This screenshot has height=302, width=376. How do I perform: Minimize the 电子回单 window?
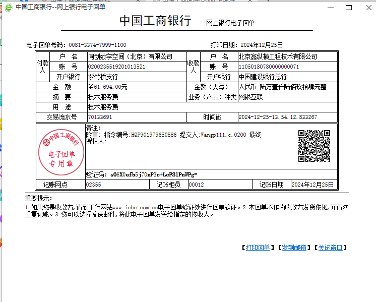[x=331, y=8]
